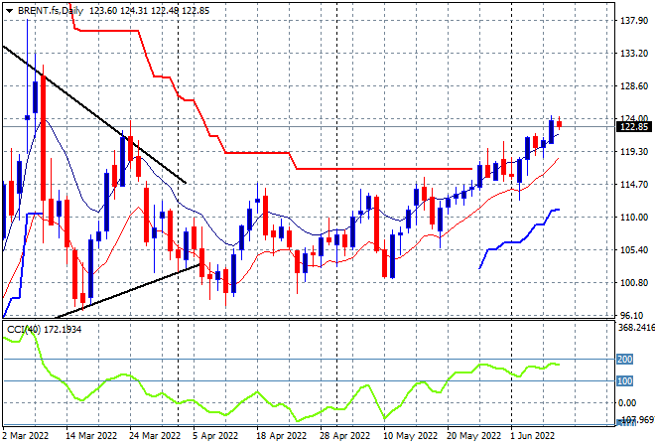
Task: Click price axis label 128.60
Action: pos(634,86)
